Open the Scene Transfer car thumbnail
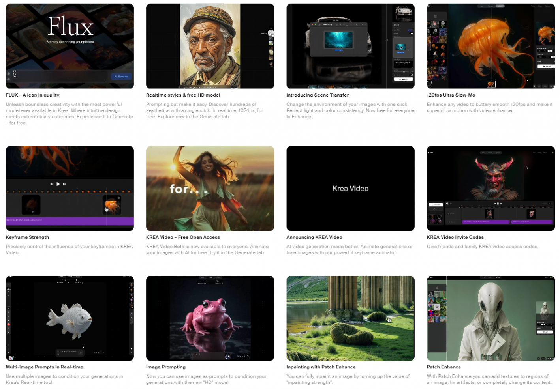 [350, 46]
